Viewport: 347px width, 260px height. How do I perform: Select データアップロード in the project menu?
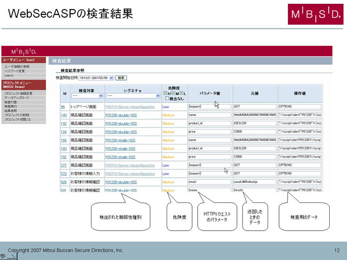pyautogui.click(x=16, y=98)
